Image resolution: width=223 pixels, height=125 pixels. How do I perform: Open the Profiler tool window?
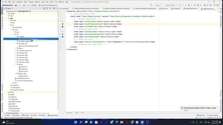click(x=42, y=115)
